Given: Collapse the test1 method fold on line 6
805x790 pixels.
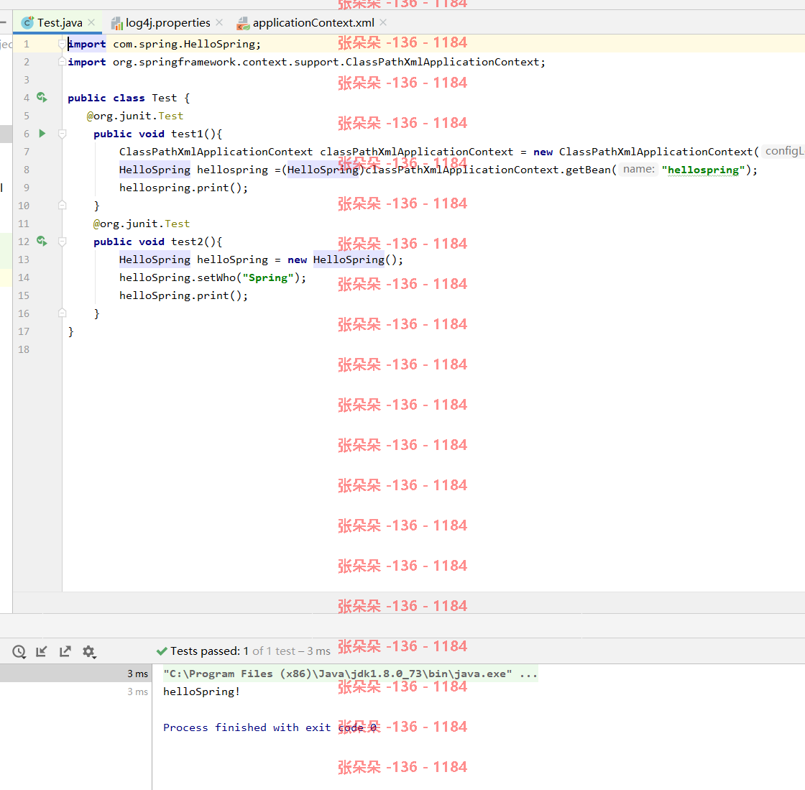Looking at the screenshot, I should (62, 134).
